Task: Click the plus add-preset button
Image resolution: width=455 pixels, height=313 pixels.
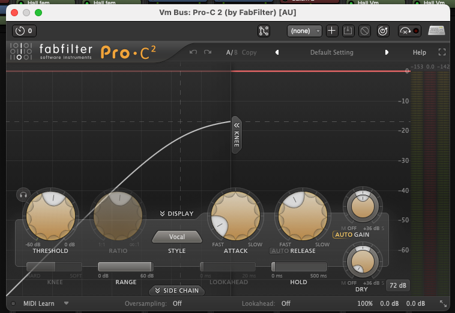Action: pos(332,31)
